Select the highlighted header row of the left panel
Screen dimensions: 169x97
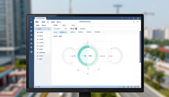click(x=43, y=29)
